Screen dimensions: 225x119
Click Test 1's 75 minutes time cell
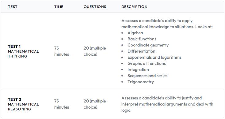tap(62, 51)
